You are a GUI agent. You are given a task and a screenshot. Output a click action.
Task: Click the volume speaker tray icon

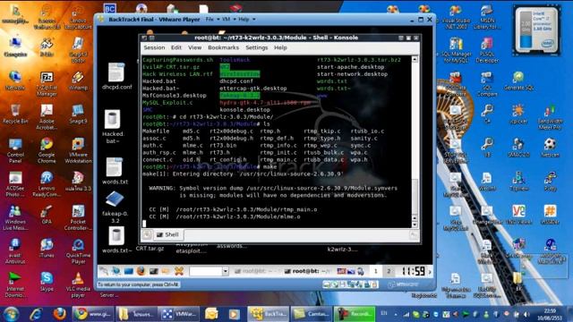(x=526, y=314)
